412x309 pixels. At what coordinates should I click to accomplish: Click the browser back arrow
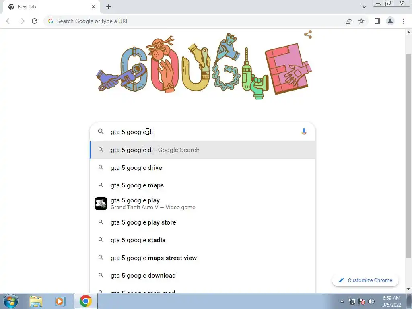(9, 21)
